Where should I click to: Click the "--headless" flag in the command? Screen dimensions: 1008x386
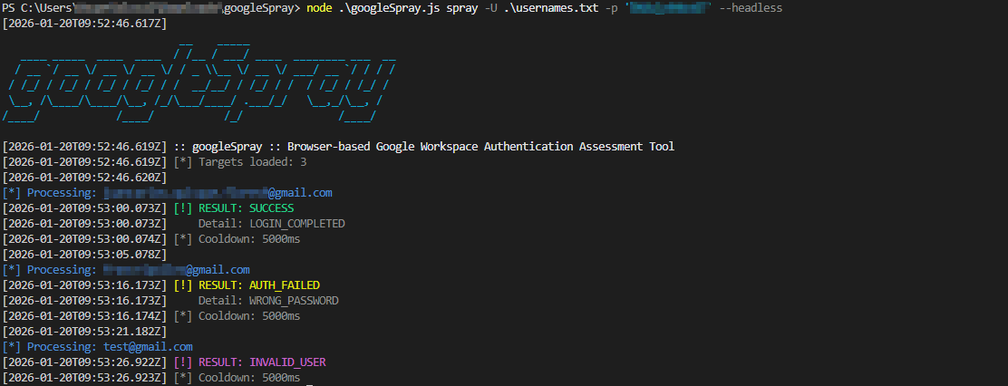click(751, 9)
